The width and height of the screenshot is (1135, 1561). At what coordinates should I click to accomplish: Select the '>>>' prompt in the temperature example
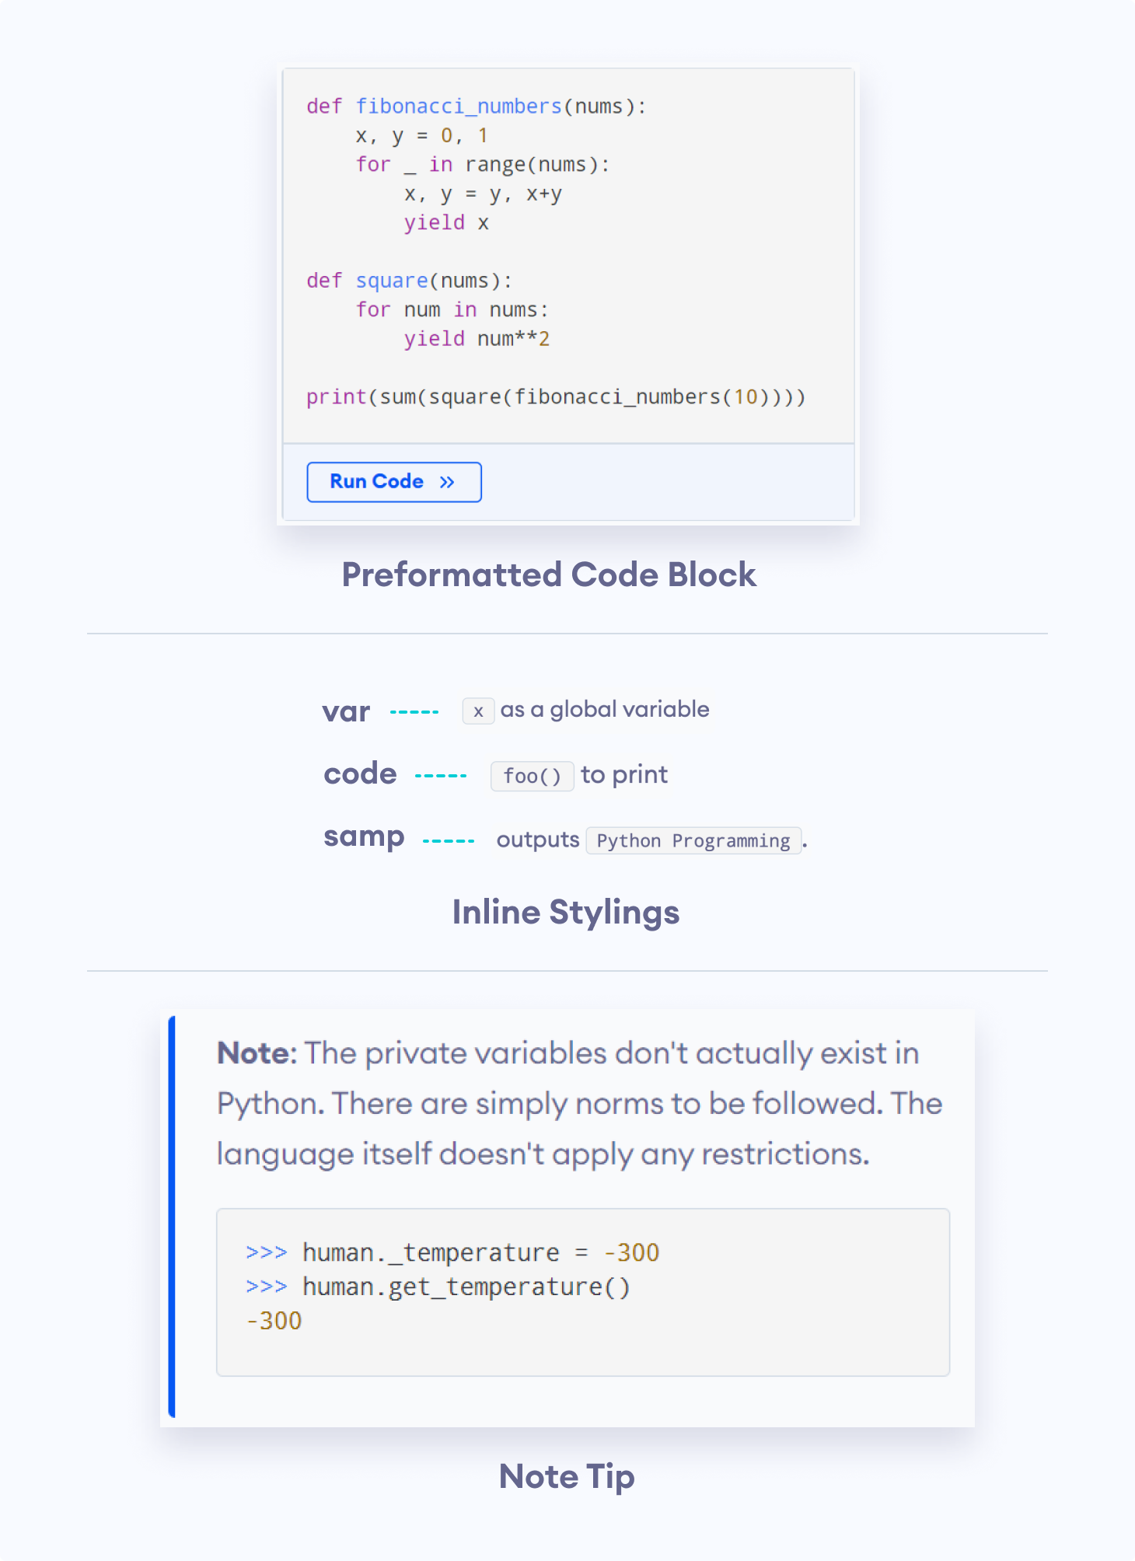click(x=267, y=1252)
